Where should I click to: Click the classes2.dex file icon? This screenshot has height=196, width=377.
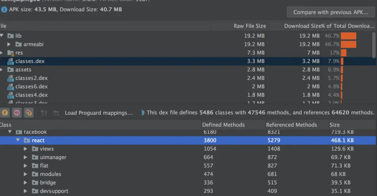tap(10, 78)
